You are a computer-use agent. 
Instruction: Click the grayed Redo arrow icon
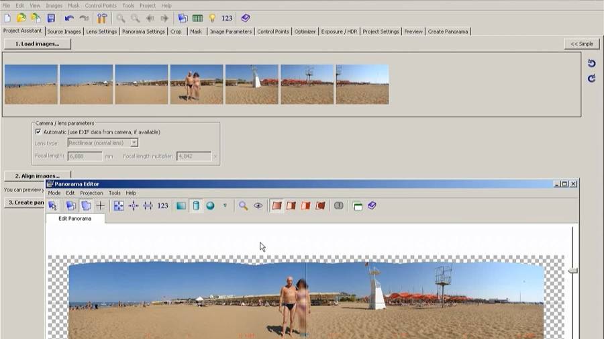84,18
